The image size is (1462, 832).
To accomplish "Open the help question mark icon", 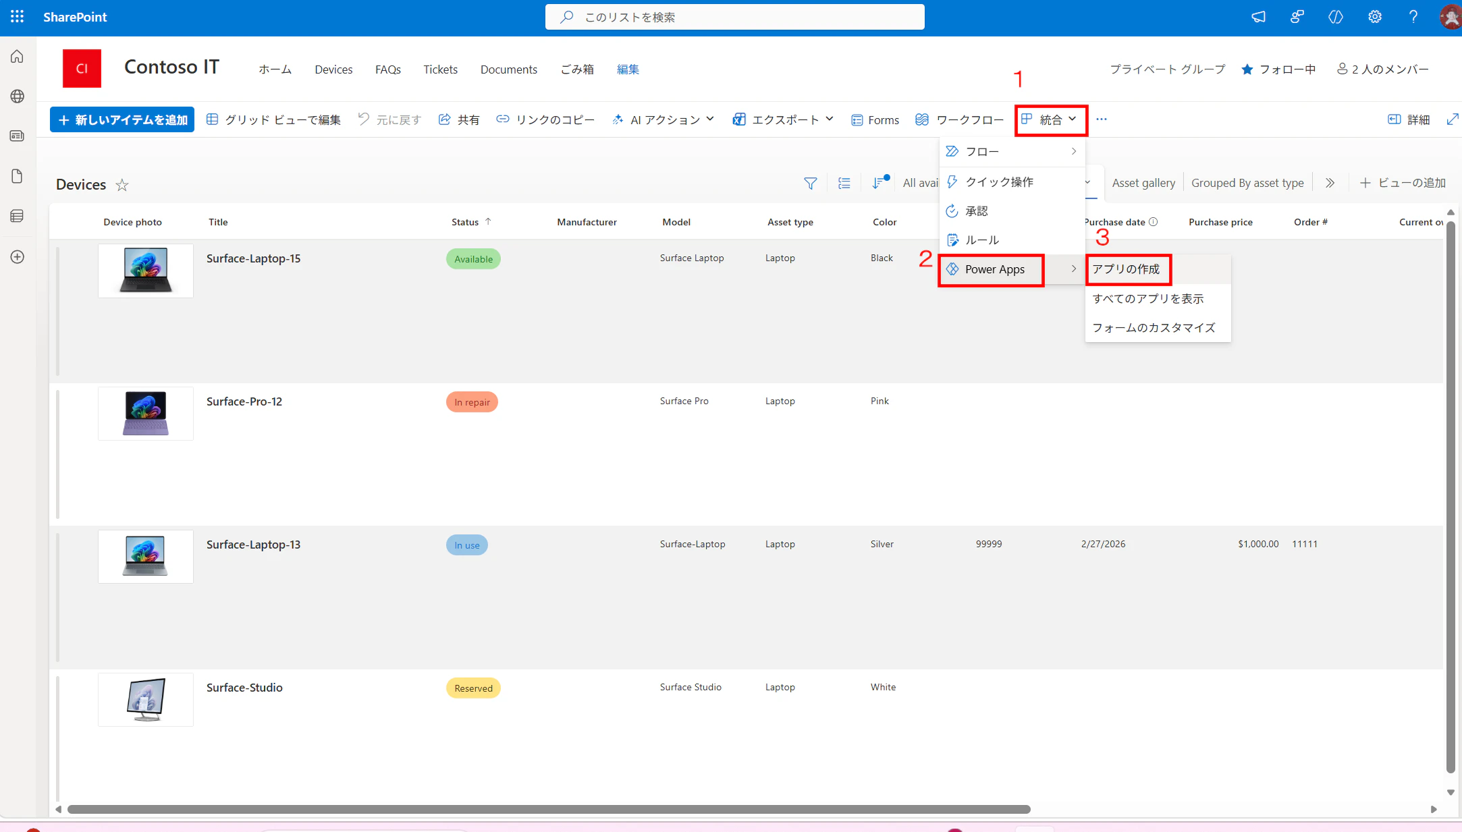I will pos(1413,17).
